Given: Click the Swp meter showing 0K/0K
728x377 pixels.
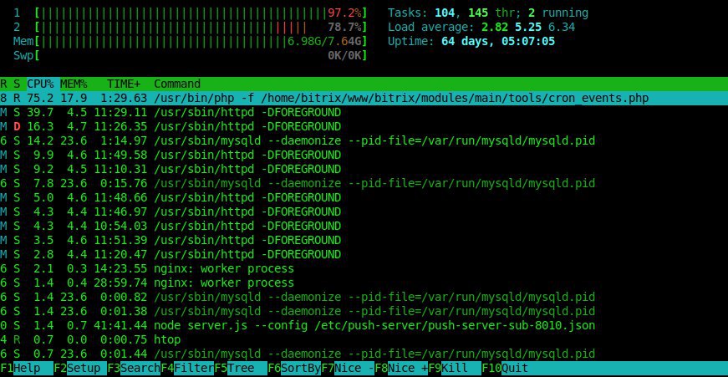Looking at the screenshot, I should (191, 56).
